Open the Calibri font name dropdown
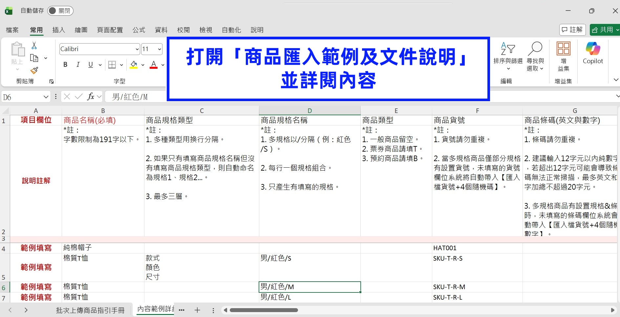The width and height of the screenshot is (620, 317). [x=137, y=49]
